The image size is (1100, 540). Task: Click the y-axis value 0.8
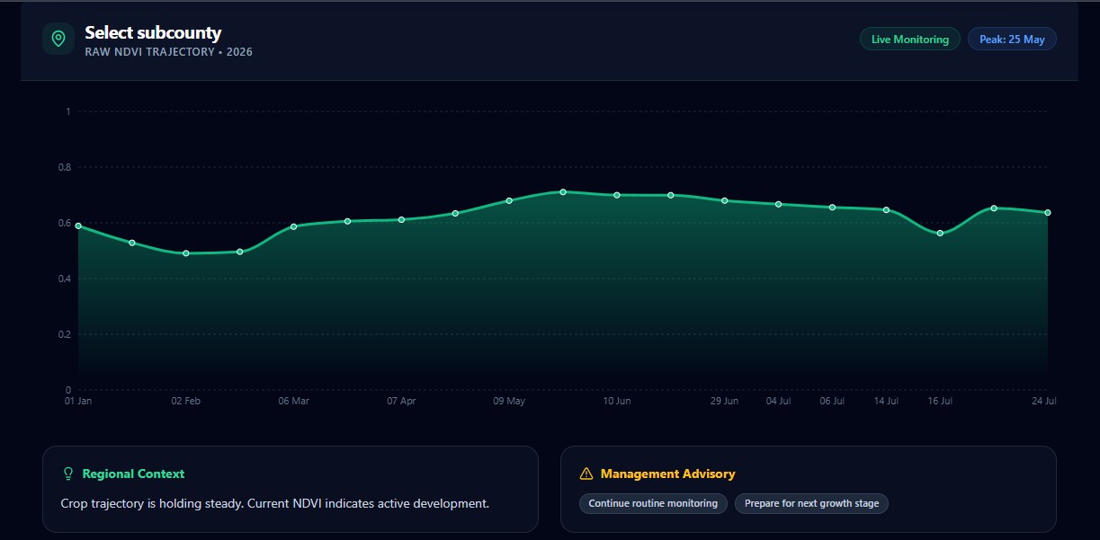coord(65,167)
